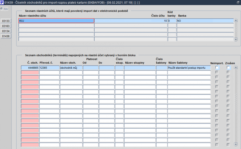241x149 pixels.
Task: Select the Banka field showing NO
Action: click(205, 21)
